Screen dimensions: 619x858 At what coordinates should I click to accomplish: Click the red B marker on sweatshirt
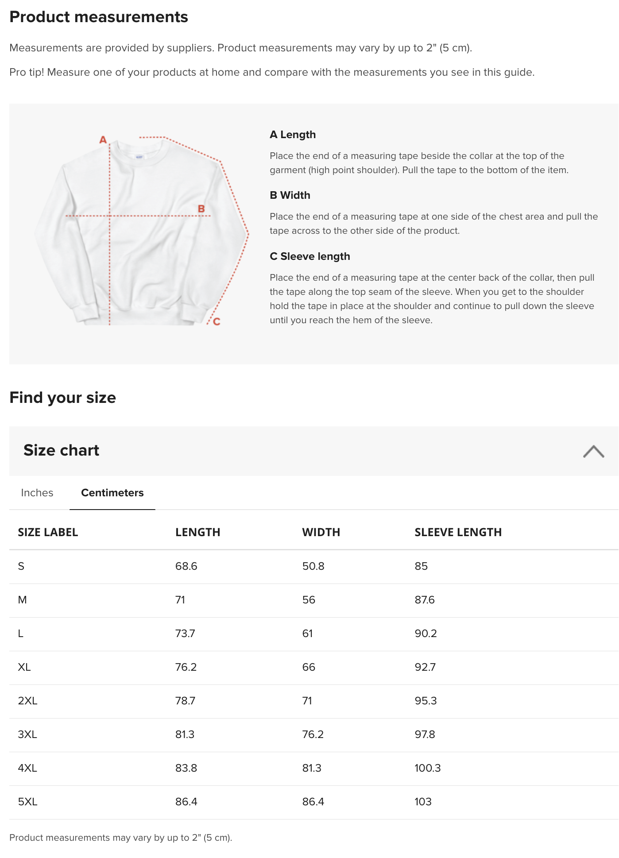(201, 209)
